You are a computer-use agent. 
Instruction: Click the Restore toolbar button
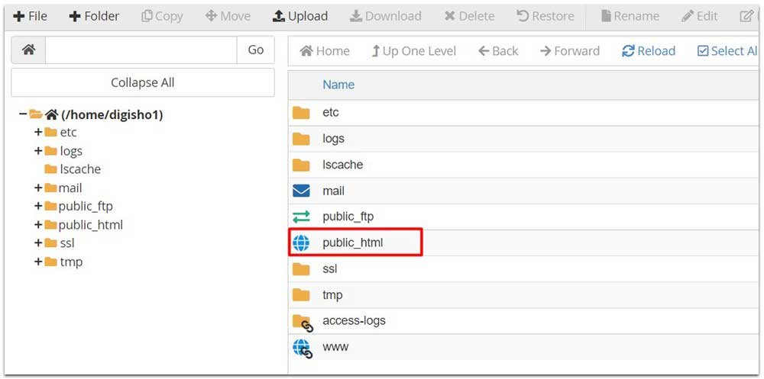(x=544, y=17)
